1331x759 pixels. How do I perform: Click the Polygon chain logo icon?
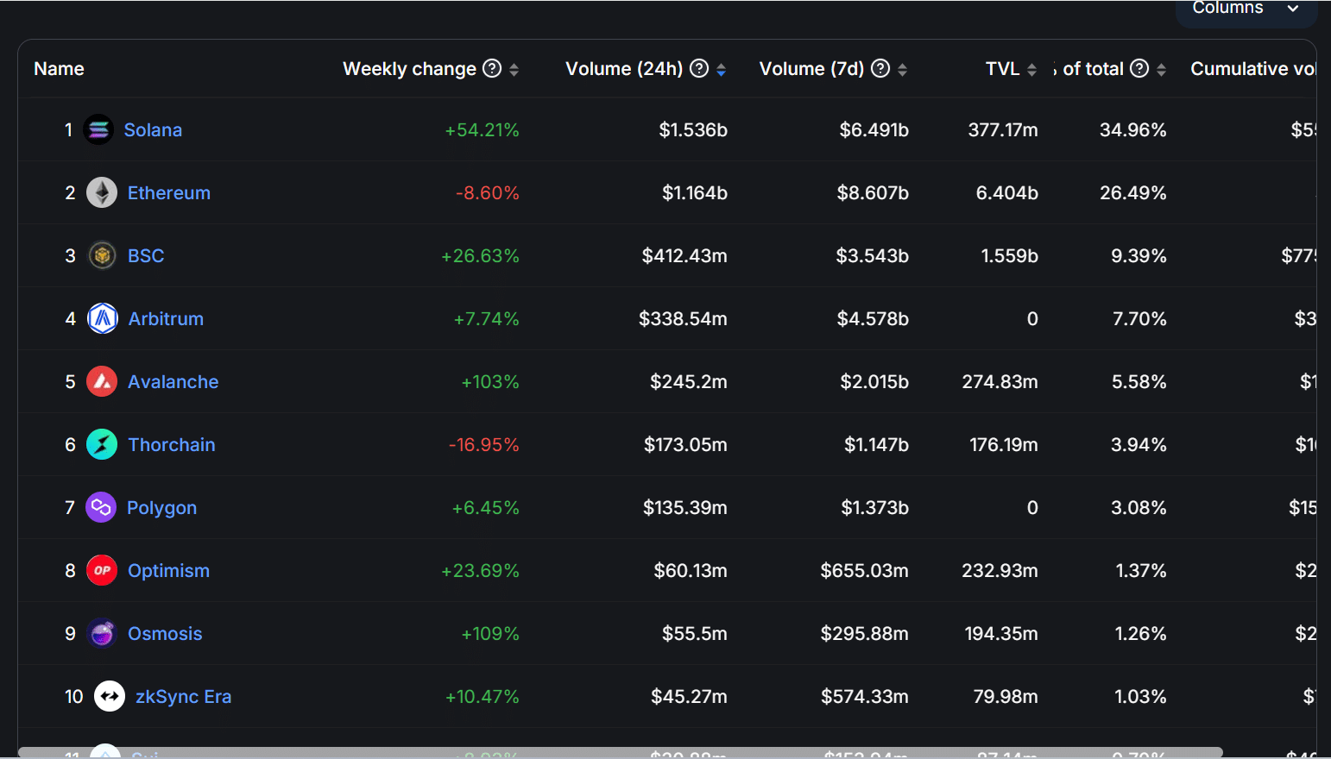pyautogui.click(x=101, y=507)
